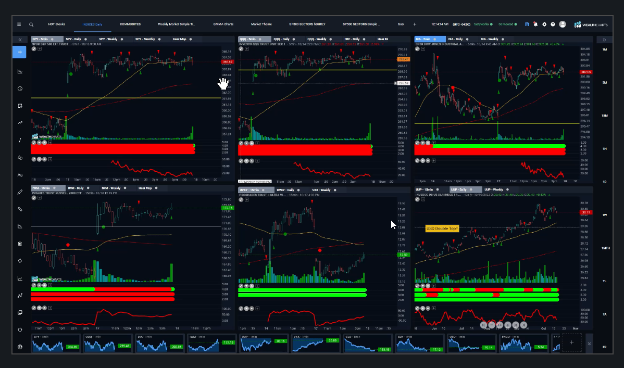Click the copy layout icon in sidebar
The image size is (624, 368).
(x=20, y=313)
